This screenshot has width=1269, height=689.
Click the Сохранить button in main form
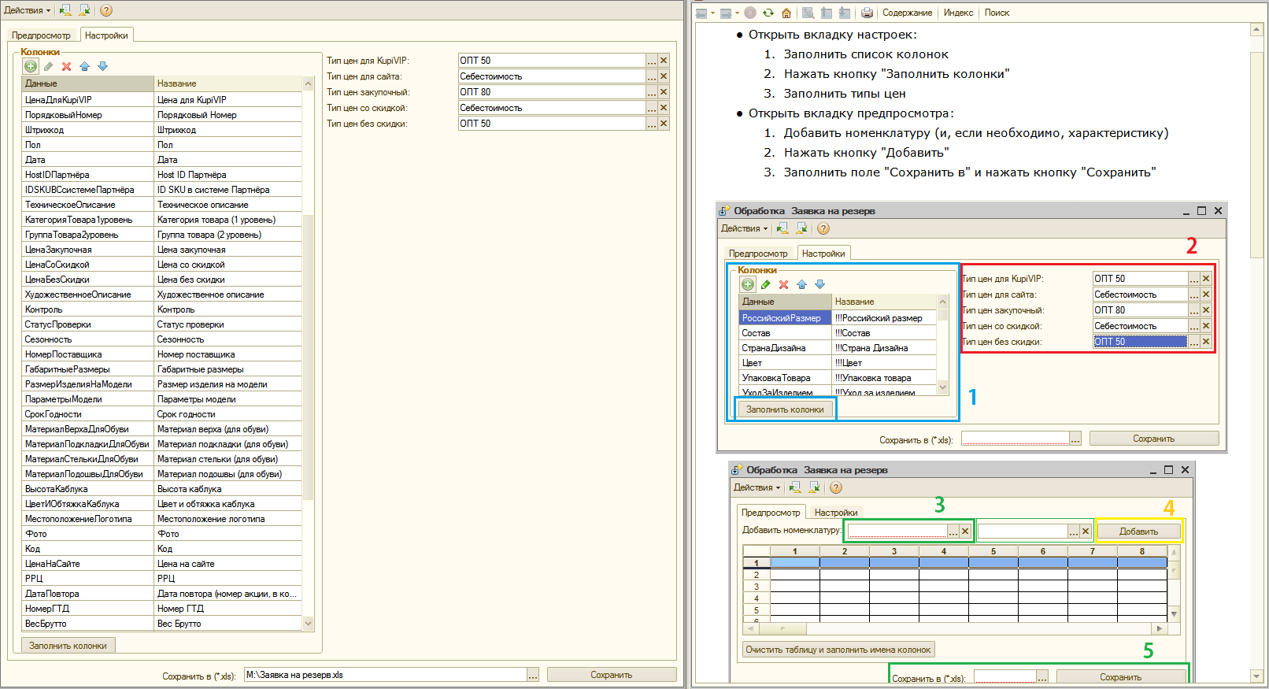611,675
